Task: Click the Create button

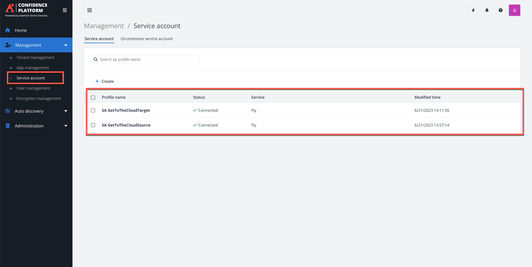Action: [x=104, y=81]
